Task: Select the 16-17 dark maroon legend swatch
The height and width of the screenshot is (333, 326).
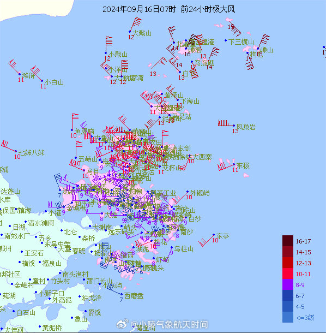Action: coord(288,241)
